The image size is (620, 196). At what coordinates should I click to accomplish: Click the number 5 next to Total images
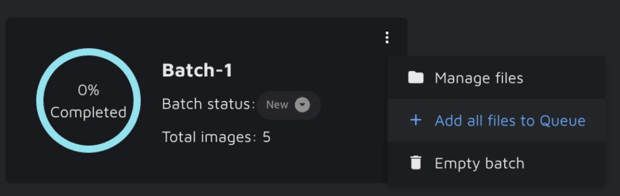(267, 137)
